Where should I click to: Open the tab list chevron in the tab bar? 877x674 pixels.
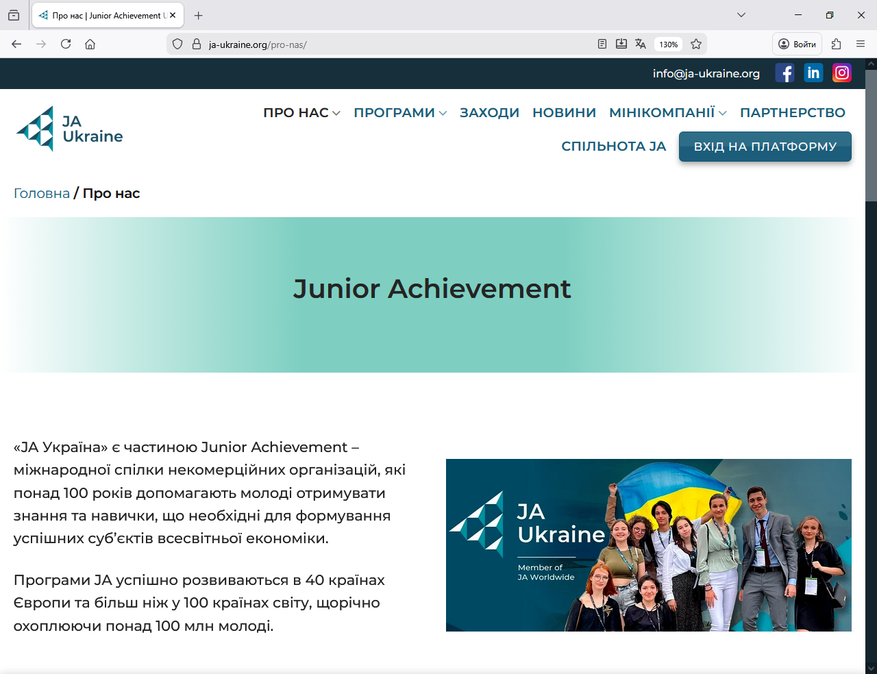click(x=741, y=14)
